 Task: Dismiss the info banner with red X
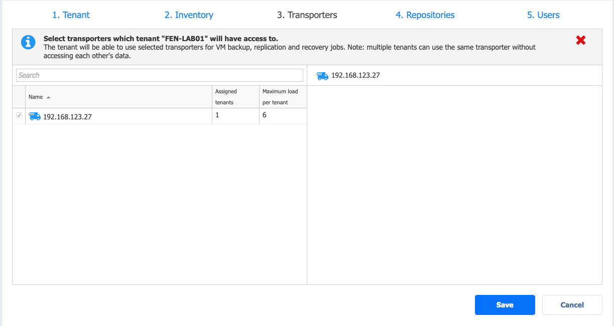pyautogui.click(x=581, y=41)
